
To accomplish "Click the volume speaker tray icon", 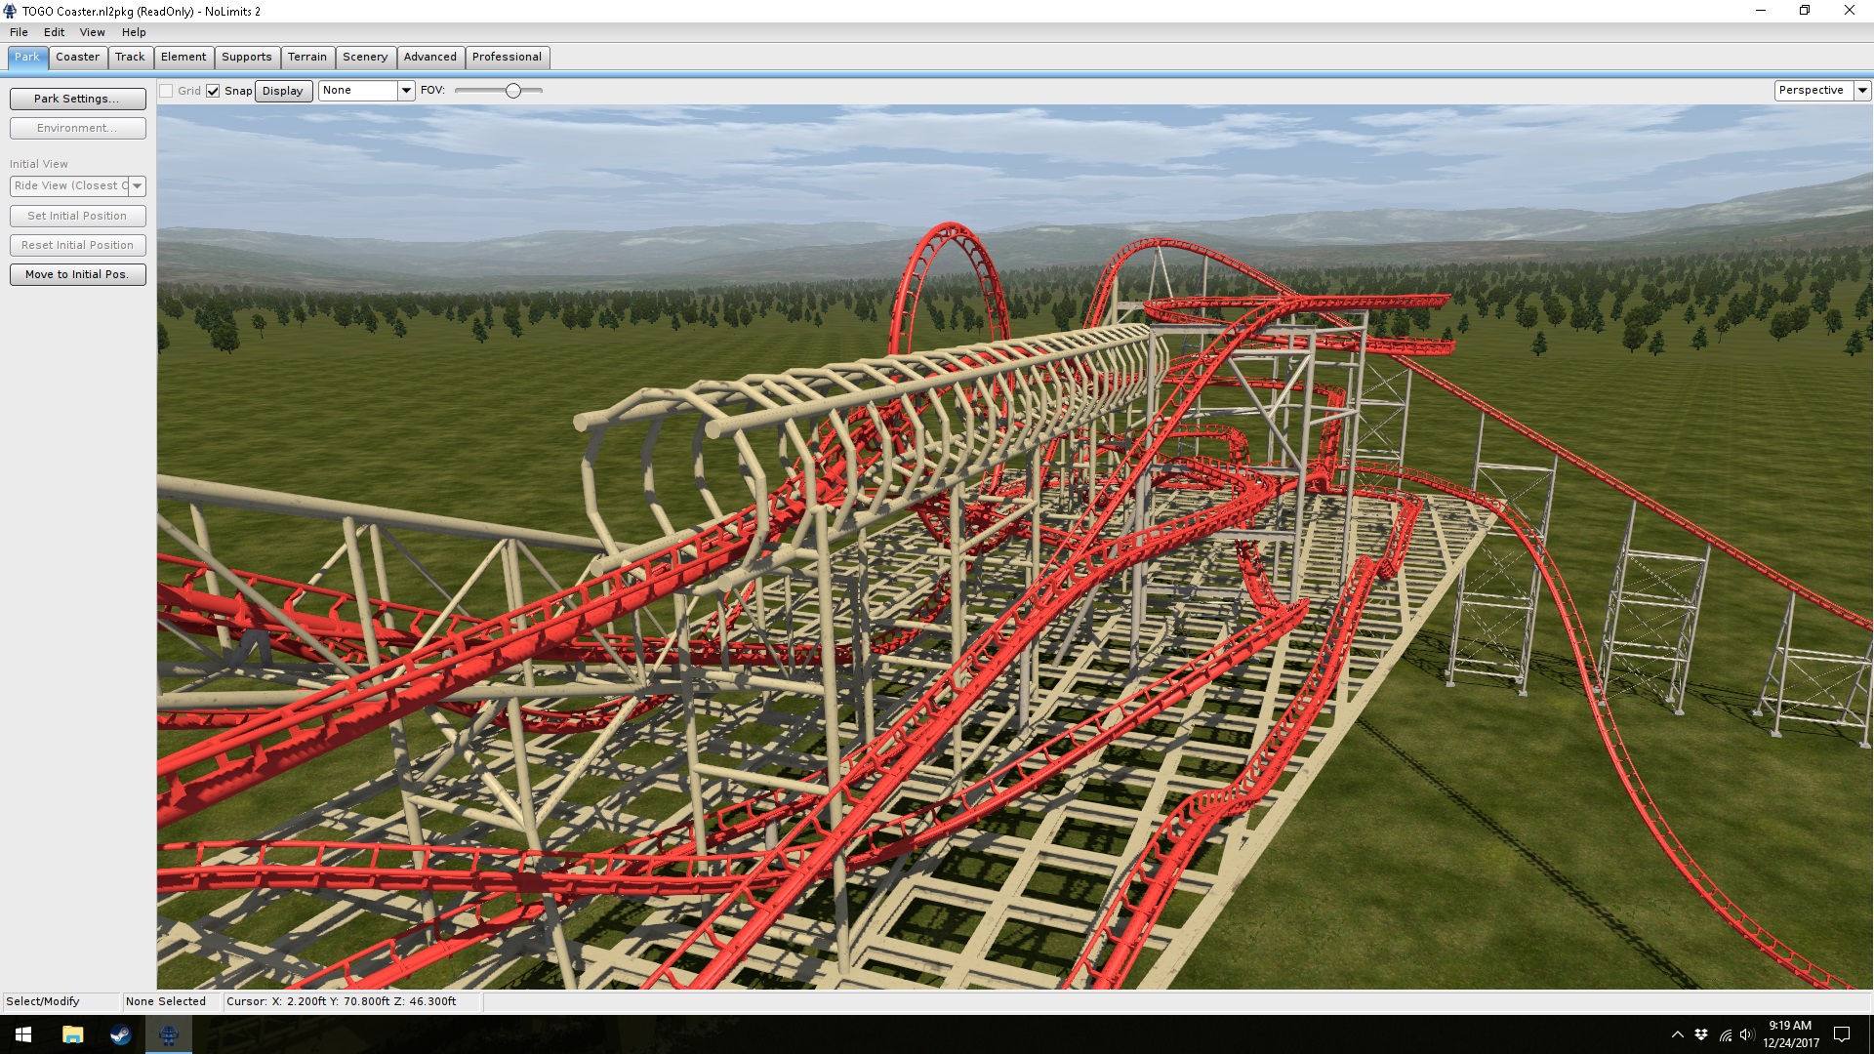I will (x=1746, y=1034).
